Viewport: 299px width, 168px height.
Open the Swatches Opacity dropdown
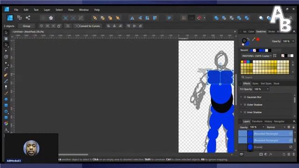click(293, 42)
